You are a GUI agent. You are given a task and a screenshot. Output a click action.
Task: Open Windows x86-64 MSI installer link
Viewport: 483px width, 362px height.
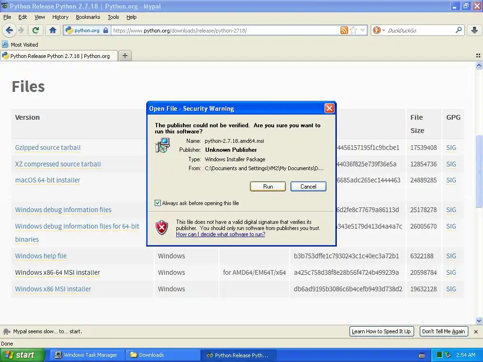58,272
